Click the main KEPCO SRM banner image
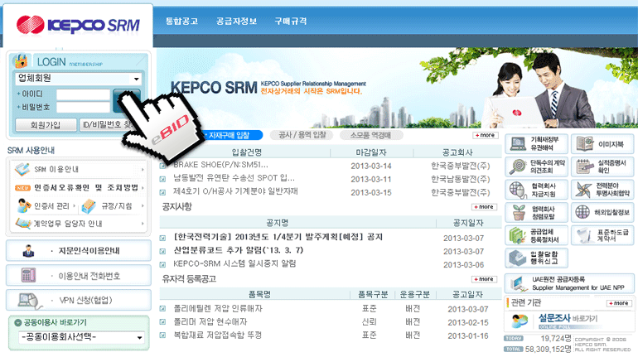The width and height of the screenshot is (638, 357). tap(397, 88)
